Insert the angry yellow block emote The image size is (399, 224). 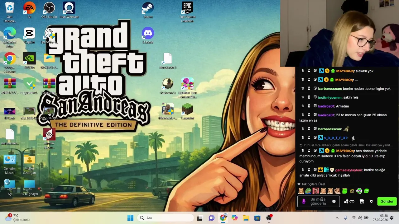(x=352, y=191)
